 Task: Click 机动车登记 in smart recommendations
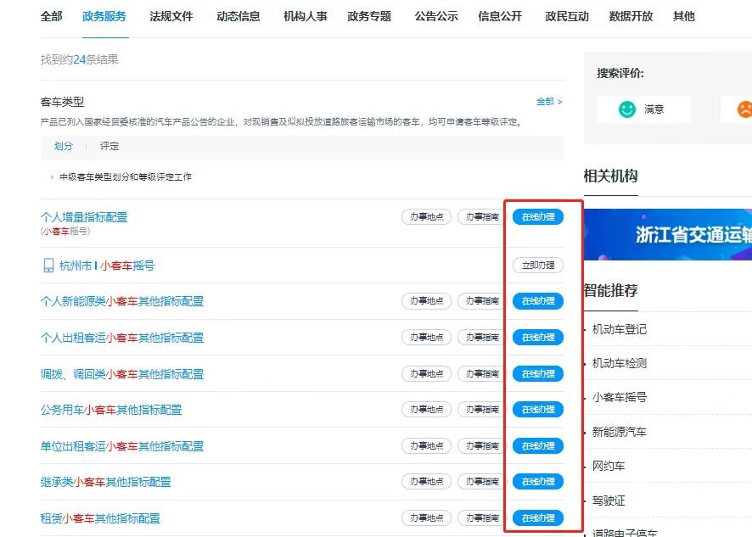(619, 329)
